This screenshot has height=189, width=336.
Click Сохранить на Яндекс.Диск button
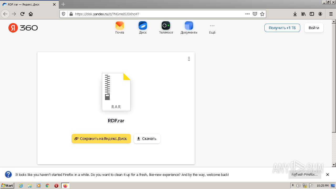coord(101,139)
